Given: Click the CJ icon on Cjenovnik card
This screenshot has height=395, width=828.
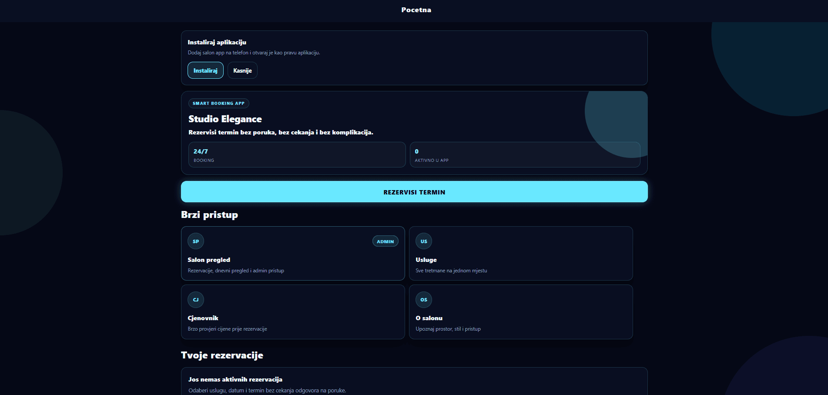Looking at the screenshot, I should tap(196, 299).
